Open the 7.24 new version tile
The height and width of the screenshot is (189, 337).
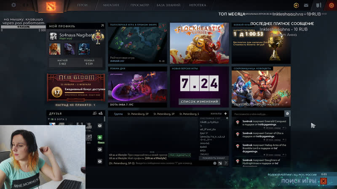199,87
